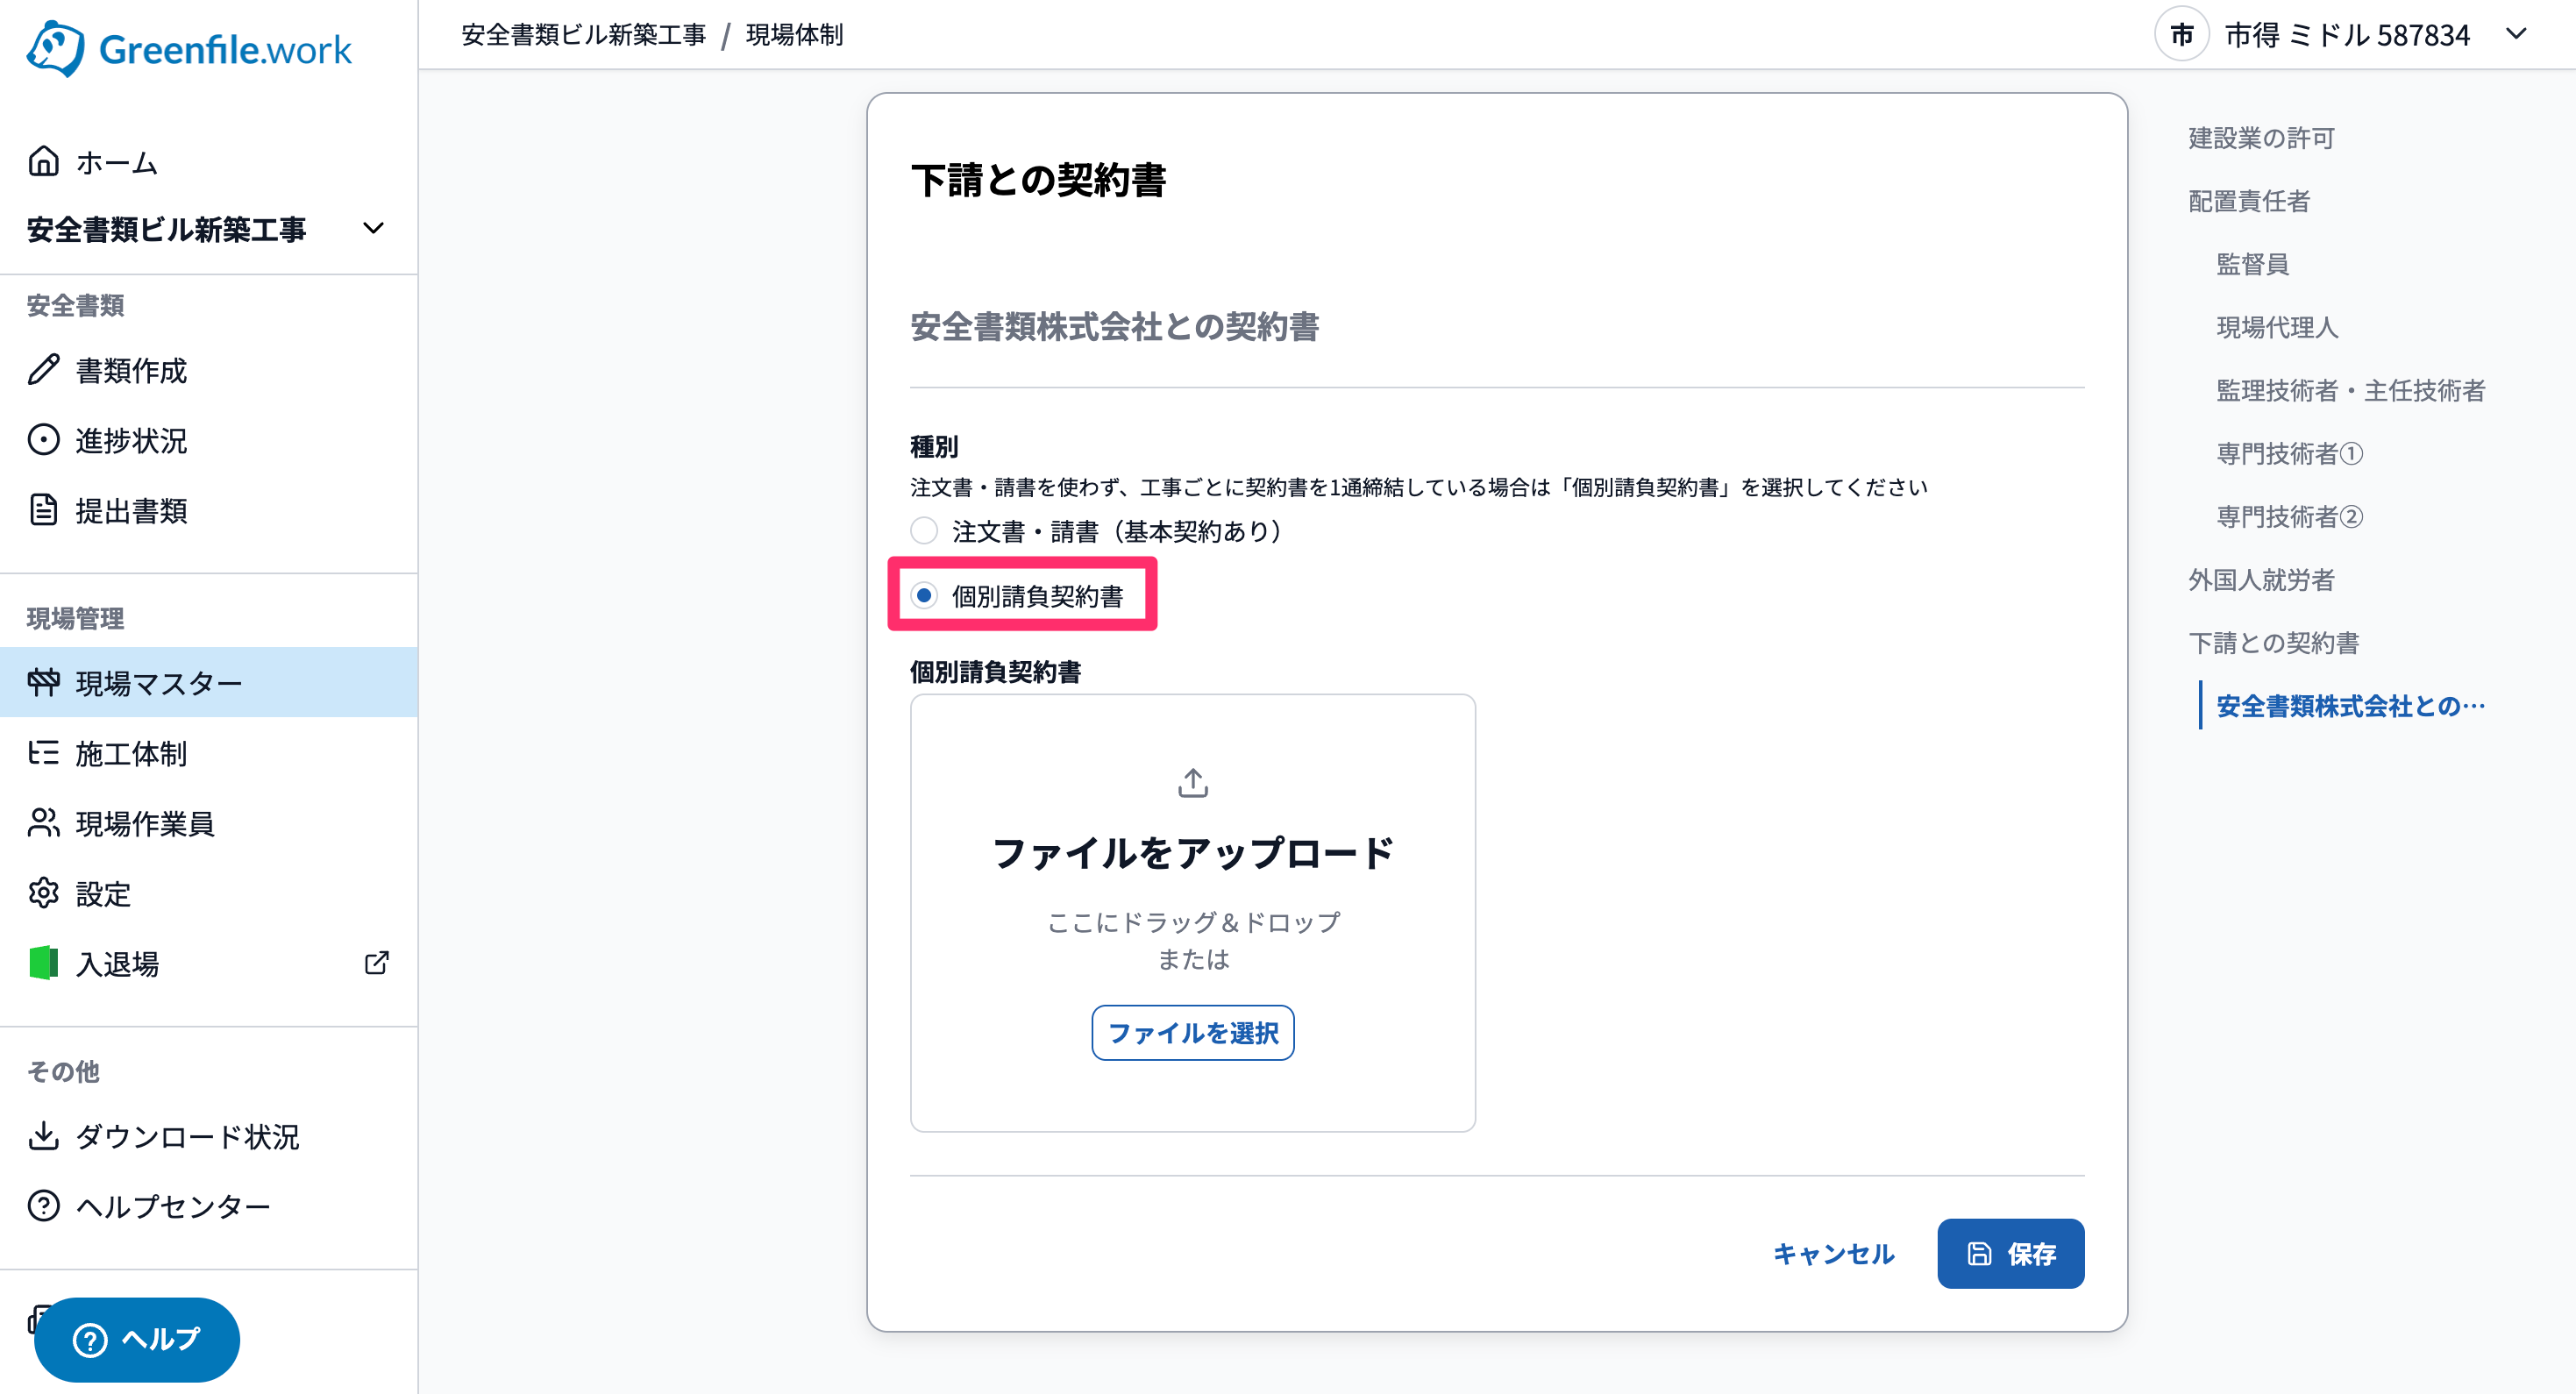Click the 施工体制 tree icon
Screen dimensions: 2576x1394
(x=44, y=753)
